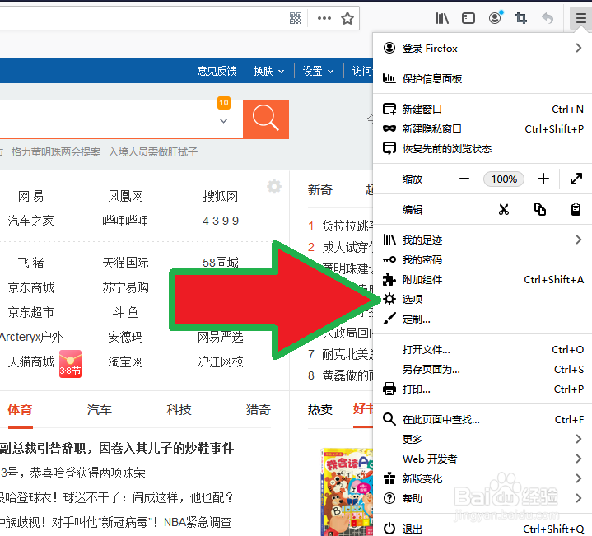Expand 我的足迹 submenu

coord(482,240)
